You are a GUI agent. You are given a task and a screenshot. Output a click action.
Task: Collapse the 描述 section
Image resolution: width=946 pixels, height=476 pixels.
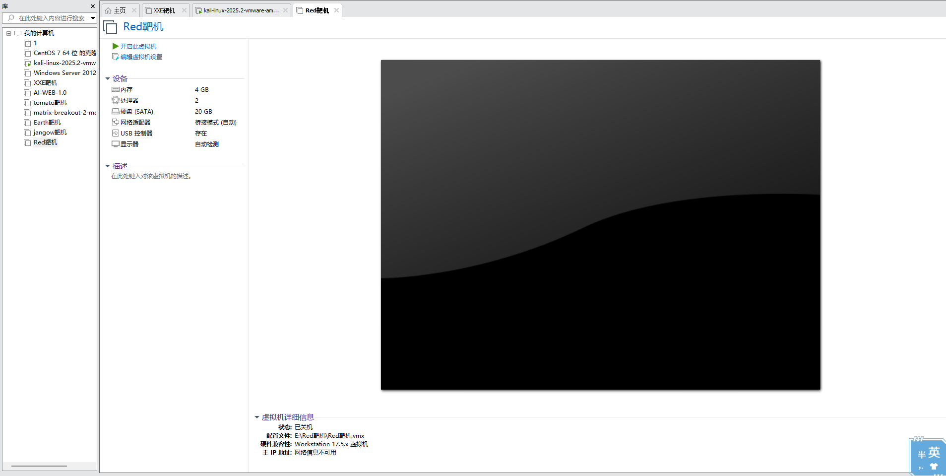108,166
